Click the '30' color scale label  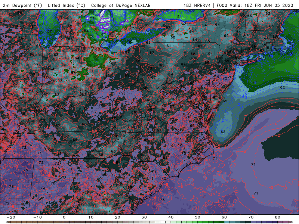tap(144, 217)
